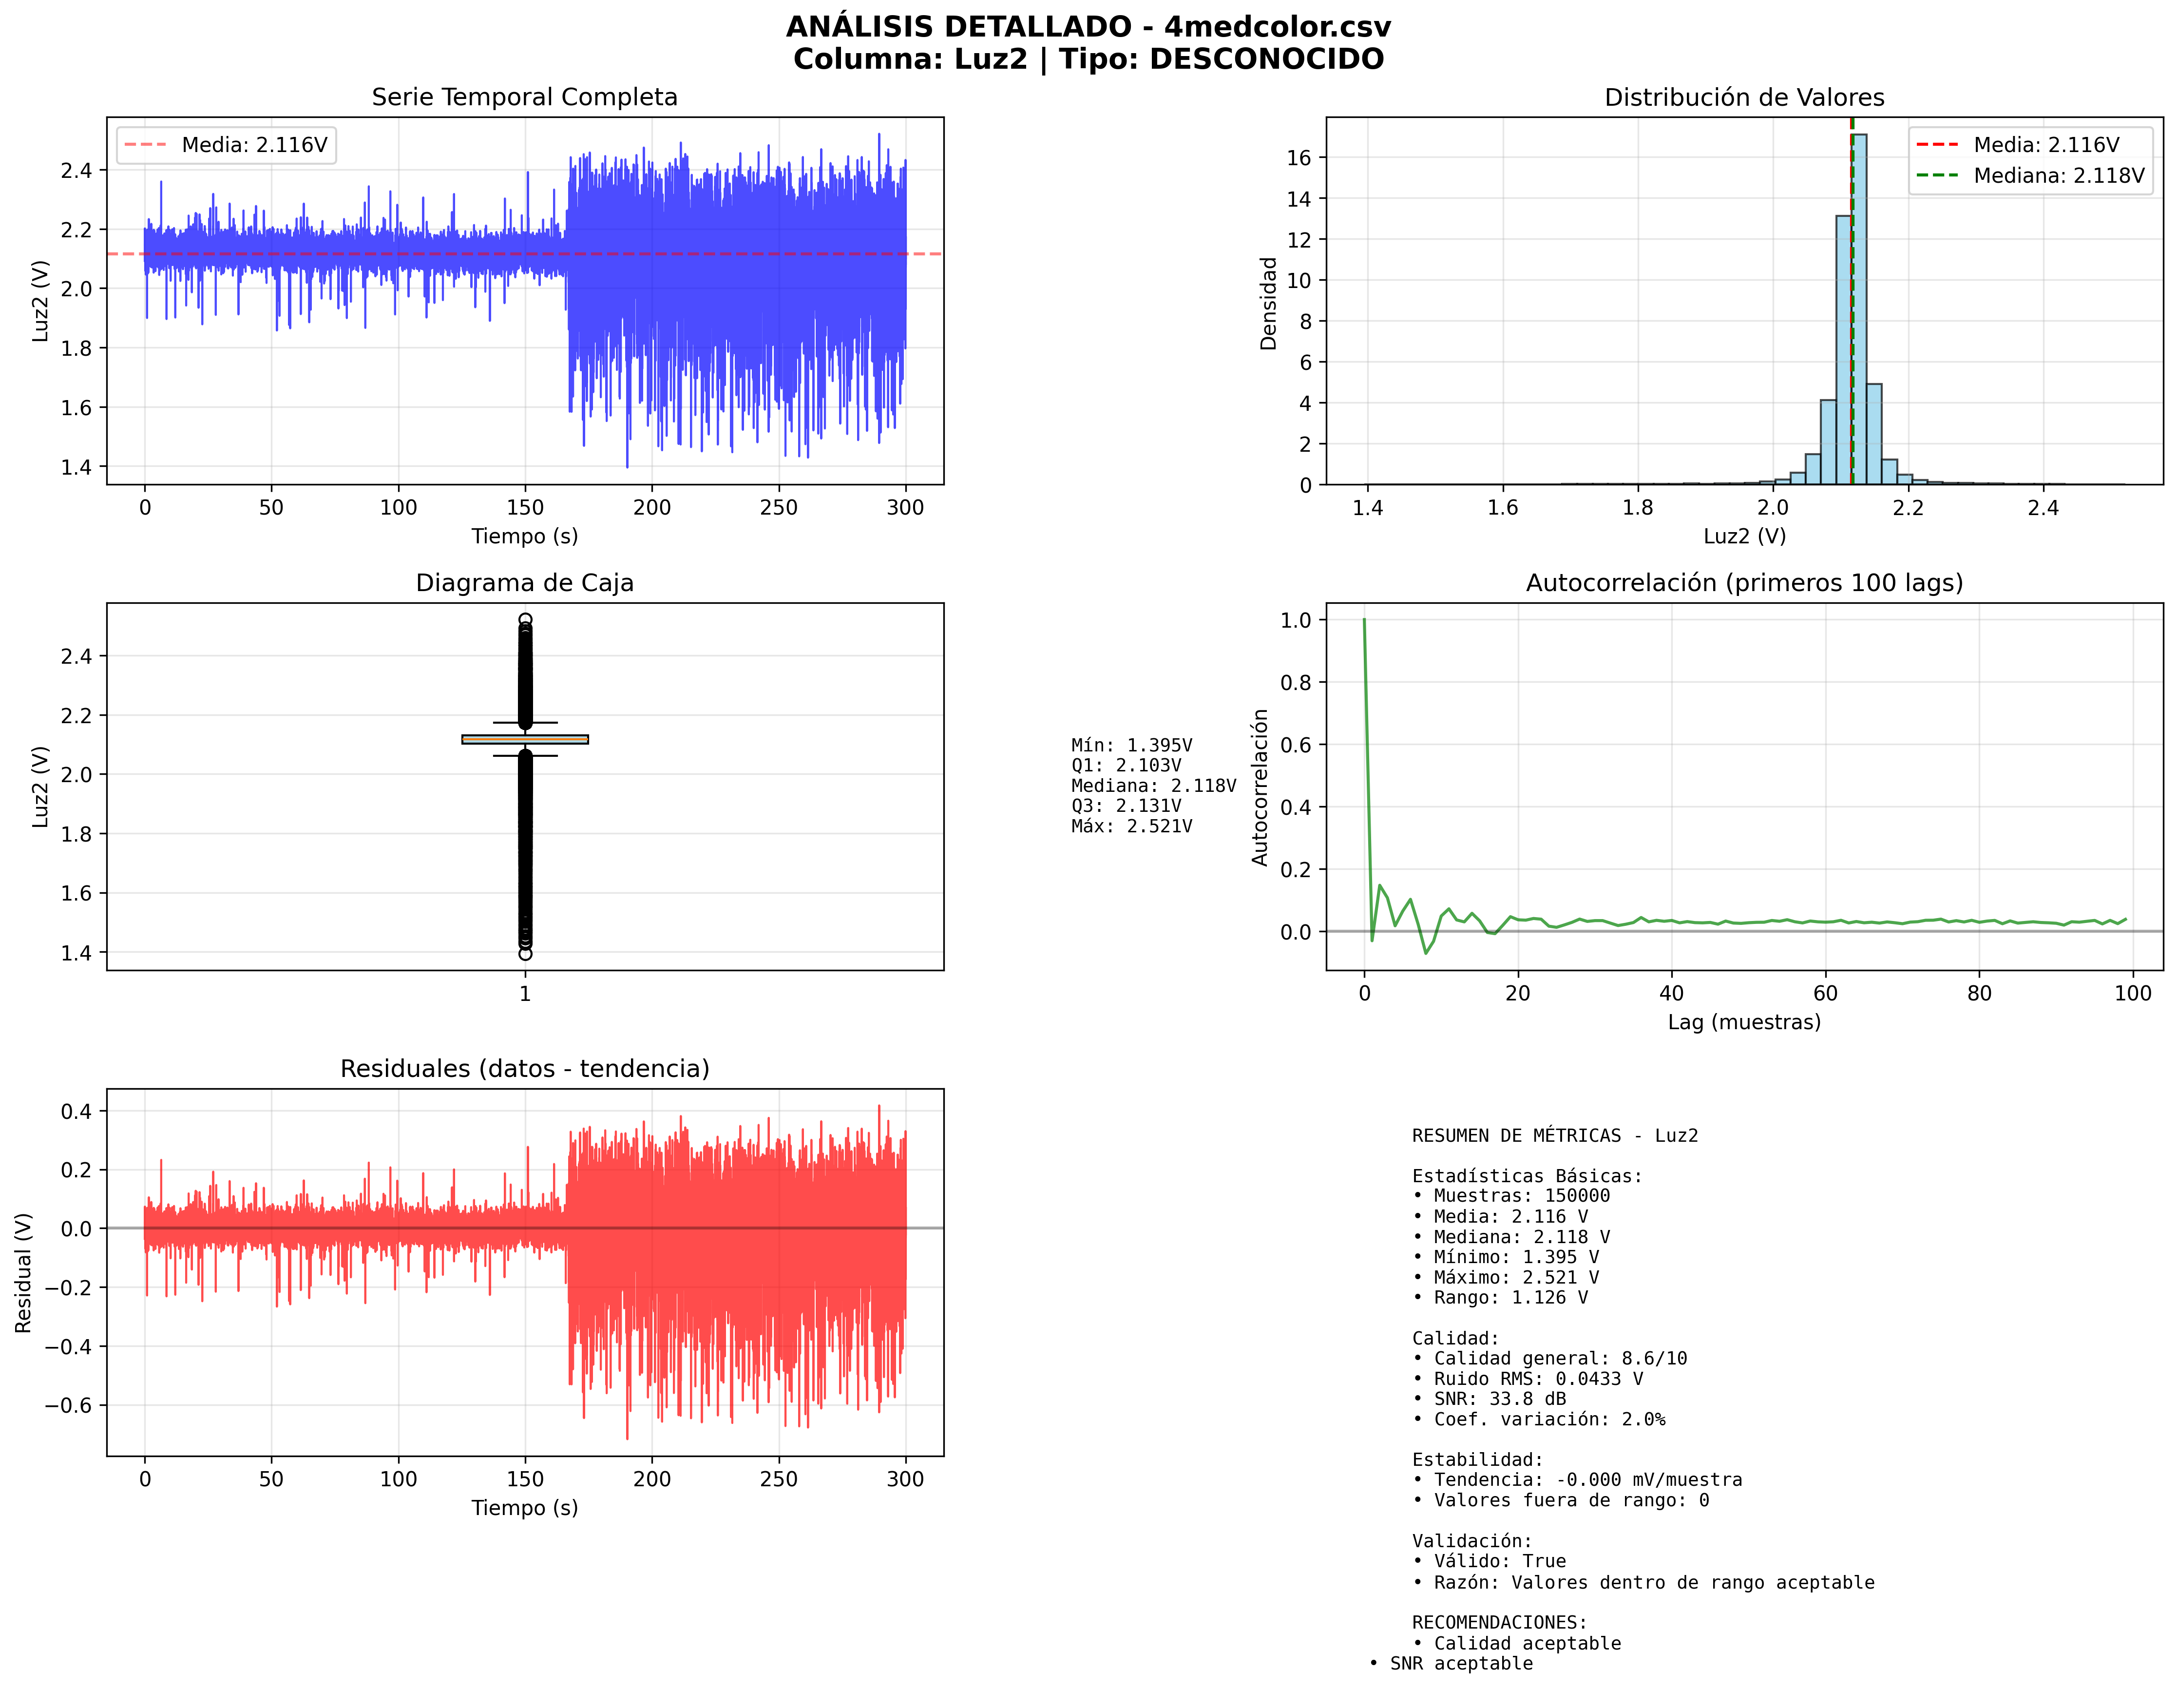Click the 'Diagrama de Caja' title
This screenshot has width=2178, height=1708.
(x=524, y=583)
